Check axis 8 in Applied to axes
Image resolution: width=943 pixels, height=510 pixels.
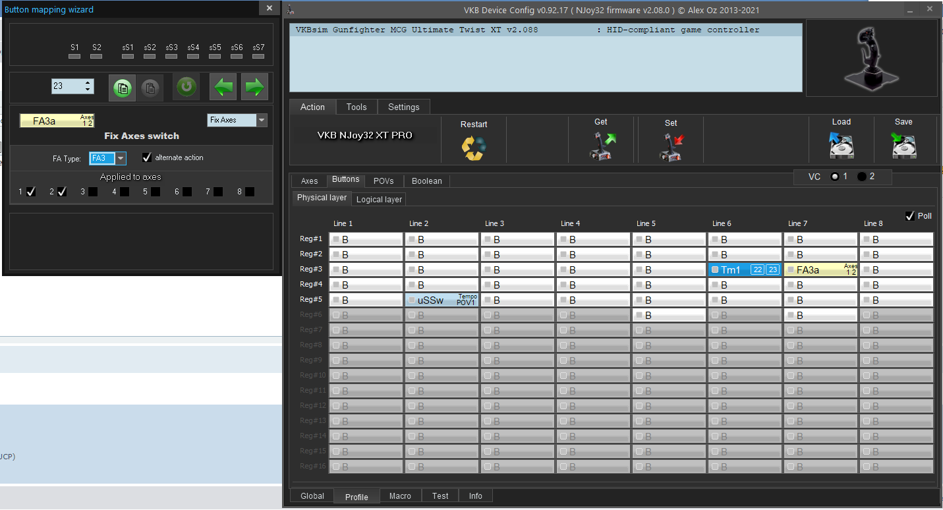250,192
